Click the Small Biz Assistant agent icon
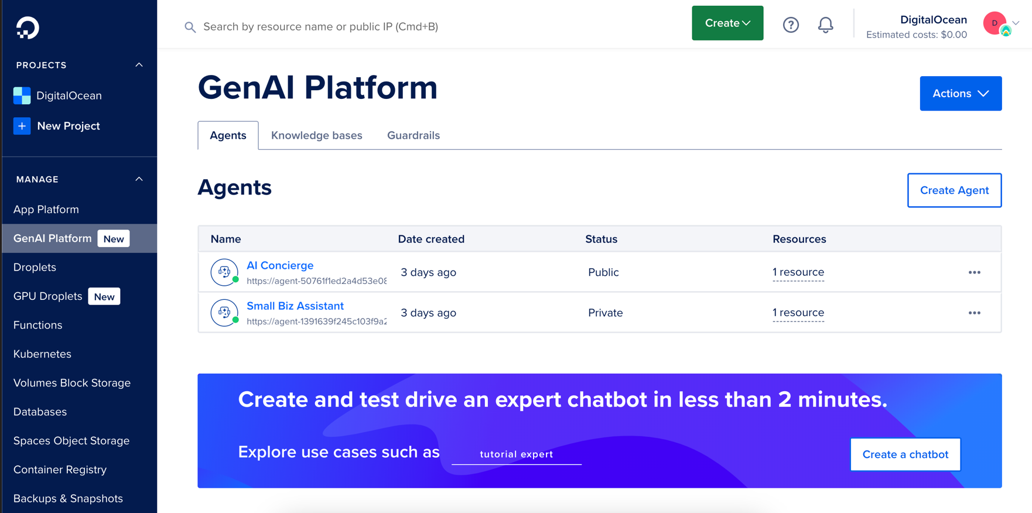The image size is (1032, 513). pos(224,313)
